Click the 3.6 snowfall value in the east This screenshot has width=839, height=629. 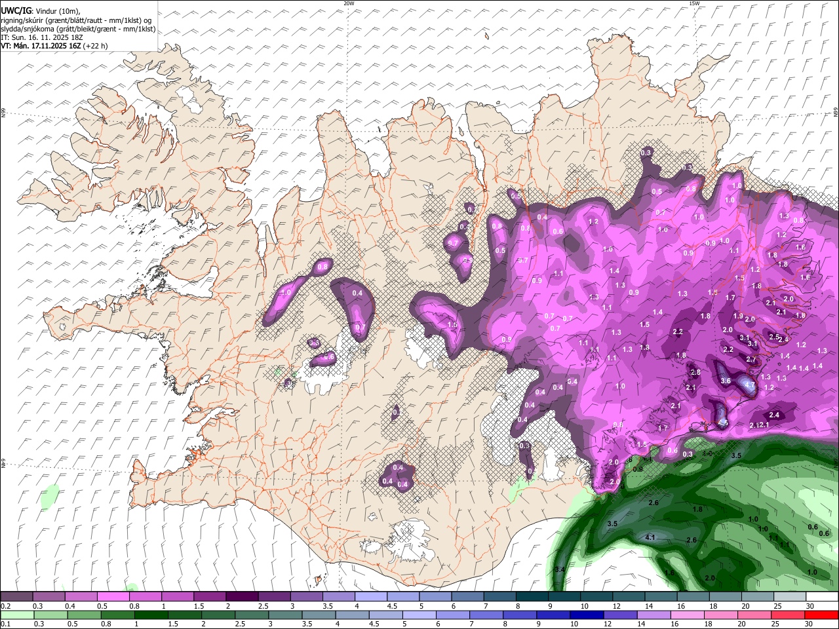(726, 381)
